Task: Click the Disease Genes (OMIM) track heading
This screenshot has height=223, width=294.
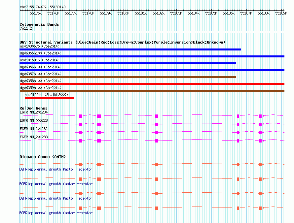Action: pyautogui.click(x=43, y=157)
